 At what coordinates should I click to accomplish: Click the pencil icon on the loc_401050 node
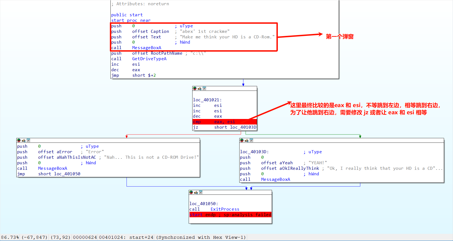[196, 192]
